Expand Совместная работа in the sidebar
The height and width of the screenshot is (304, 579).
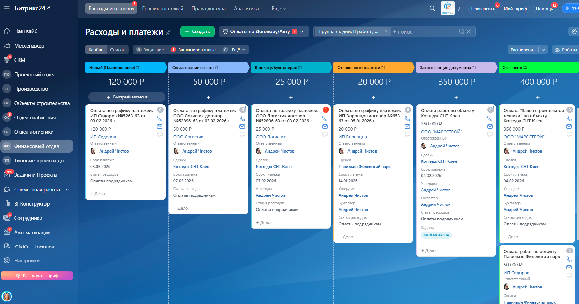click(x=37, y=189)
